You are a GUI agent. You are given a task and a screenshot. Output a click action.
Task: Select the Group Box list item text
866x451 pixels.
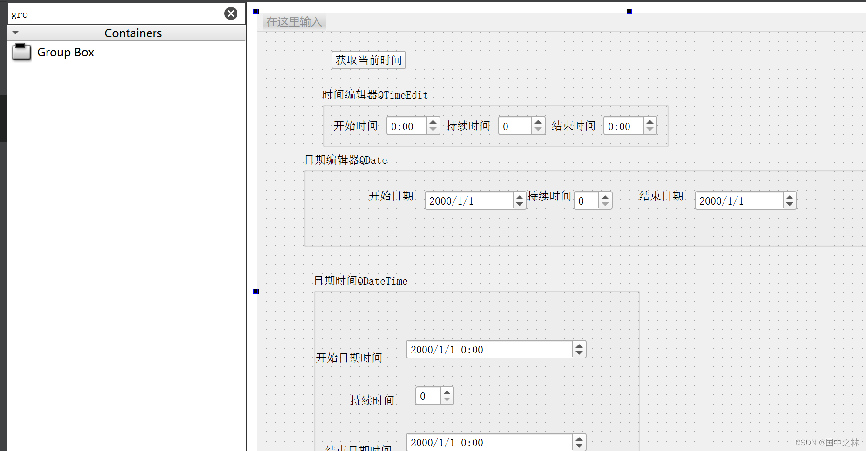tap(66, 52)
